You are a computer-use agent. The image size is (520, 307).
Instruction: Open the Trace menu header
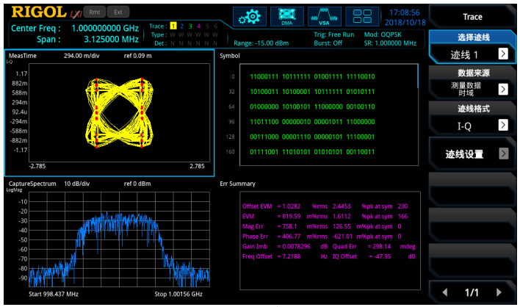click(x=472, y=16)
